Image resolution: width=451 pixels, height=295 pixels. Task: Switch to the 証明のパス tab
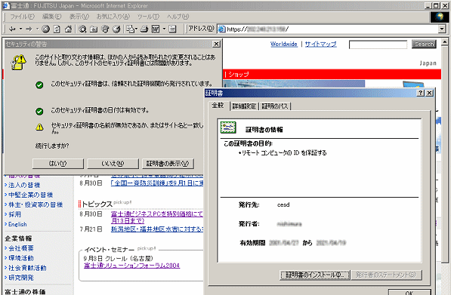tap(275, 106)
